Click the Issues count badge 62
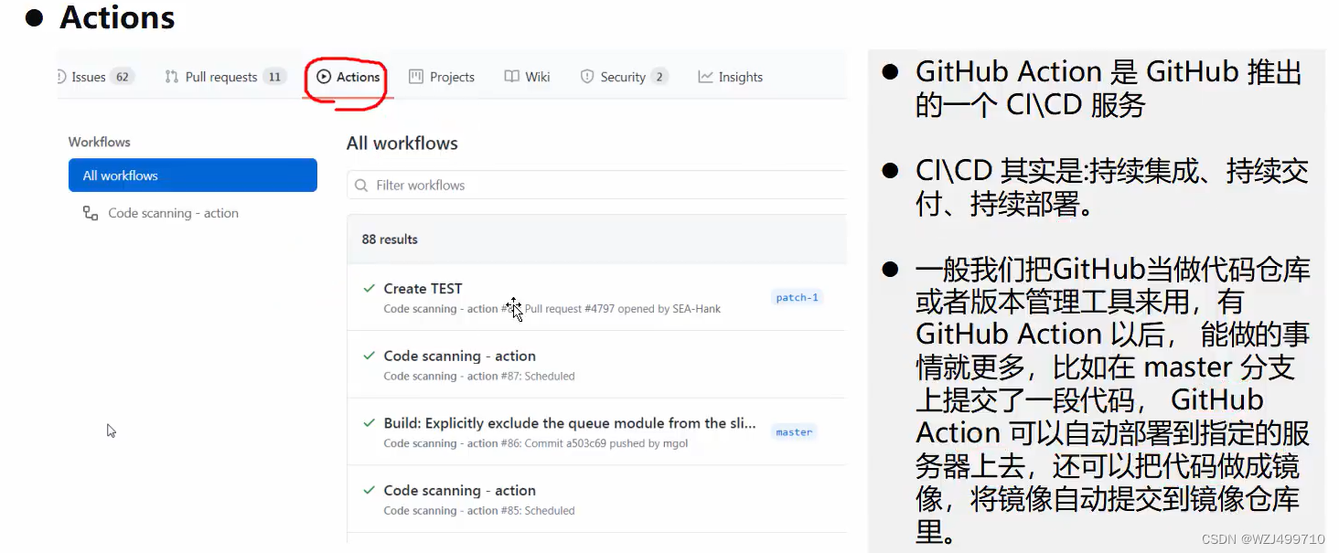This screenshot has height=553, width=1339. [123, 77]
